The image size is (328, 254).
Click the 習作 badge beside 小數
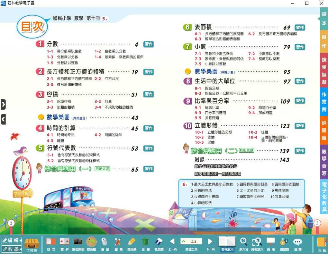[x=300, y=47]
